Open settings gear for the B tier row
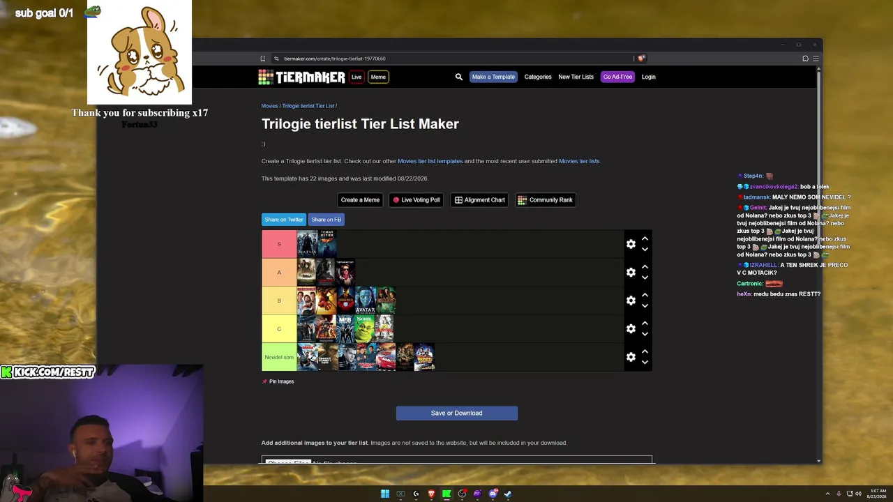893x502 pixels. tap(631, 301)
